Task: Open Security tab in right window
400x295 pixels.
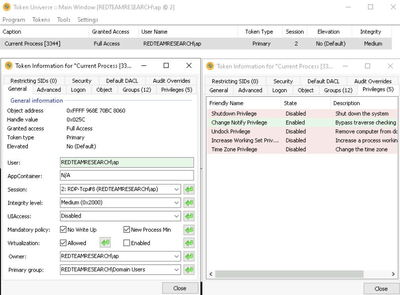Action: [283, 81]
